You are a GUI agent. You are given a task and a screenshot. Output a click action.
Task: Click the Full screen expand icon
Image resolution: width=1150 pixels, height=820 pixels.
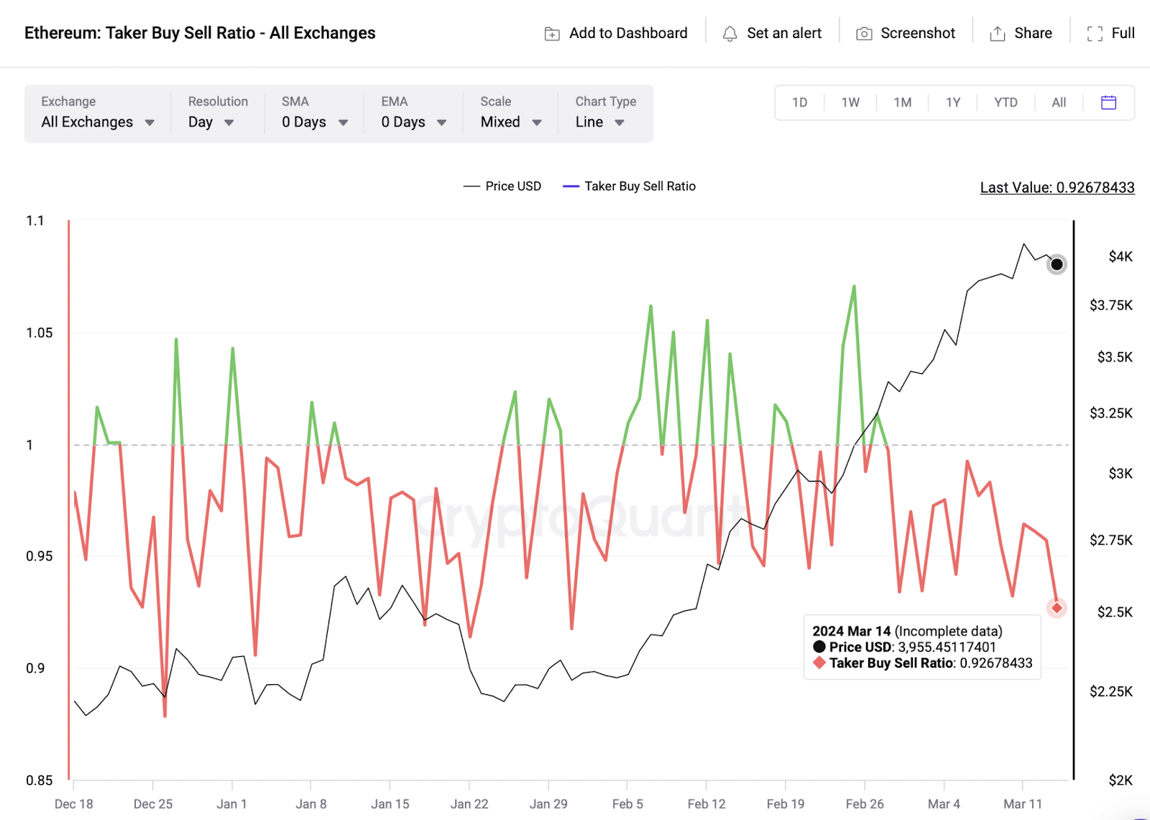1095,34
